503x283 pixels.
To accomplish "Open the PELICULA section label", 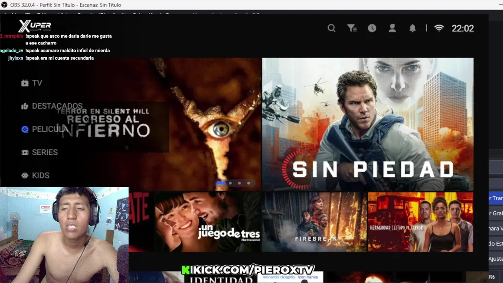I will pyautogui.click(x=50, y=129).
